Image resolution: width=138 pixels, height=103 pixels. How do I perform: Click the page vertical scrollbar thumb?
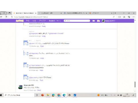pyautogui.click(x=135, y=84)
